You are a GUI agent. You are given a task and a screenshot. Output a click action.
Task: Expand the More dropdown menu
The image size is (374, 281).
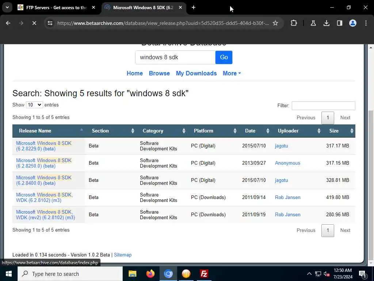232,73
